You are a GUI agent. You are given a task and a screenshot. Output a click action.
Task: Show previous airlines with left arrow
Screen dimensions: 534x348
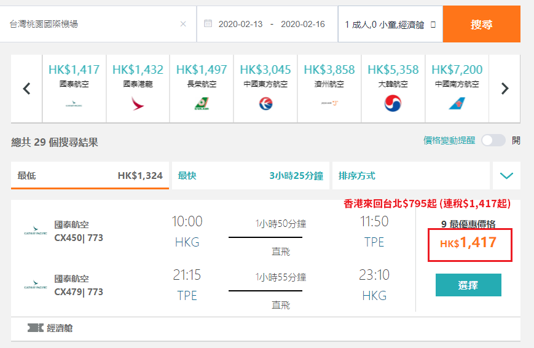[26, 89]
